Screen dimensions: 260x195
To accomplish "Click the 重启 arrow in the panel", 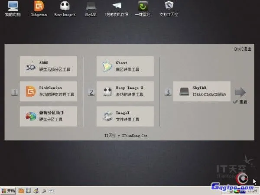I will (x=240, y=92).
